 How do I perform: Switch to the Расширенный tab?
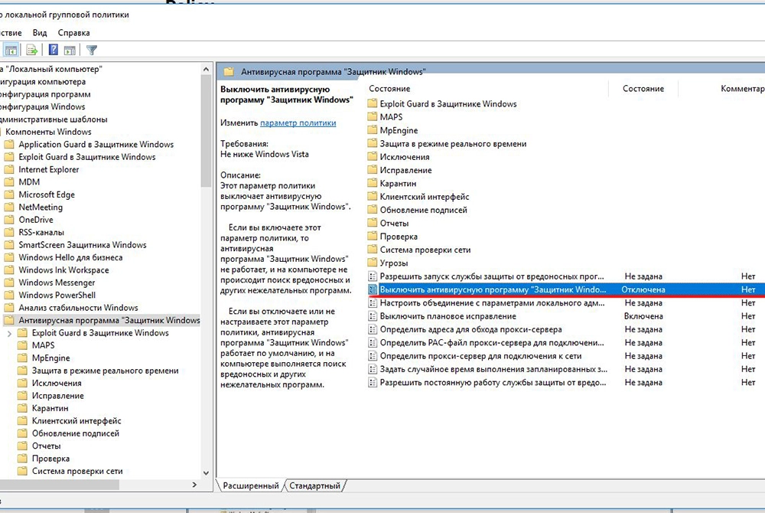coord(250,485)
